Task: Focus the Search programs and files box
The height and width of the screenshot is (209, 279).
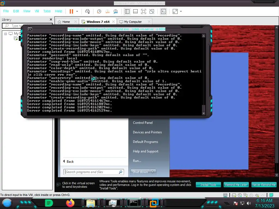Action: [x=94, y=172]
